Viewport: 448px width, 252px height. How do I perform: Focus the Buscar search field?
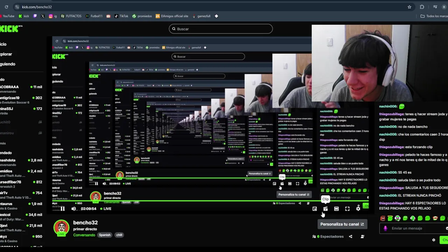[221, 29]
